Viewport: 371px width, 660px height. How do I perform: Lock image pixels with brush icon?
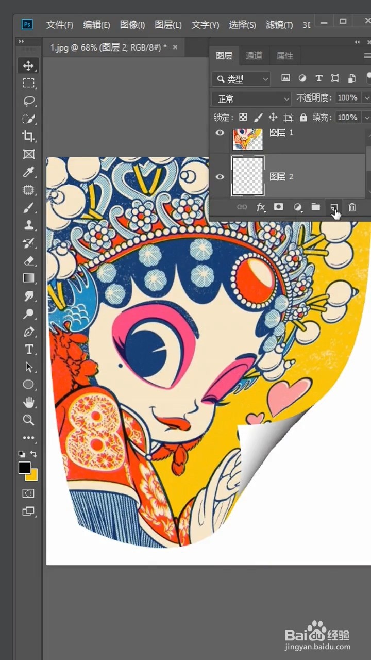click(258, 118)
